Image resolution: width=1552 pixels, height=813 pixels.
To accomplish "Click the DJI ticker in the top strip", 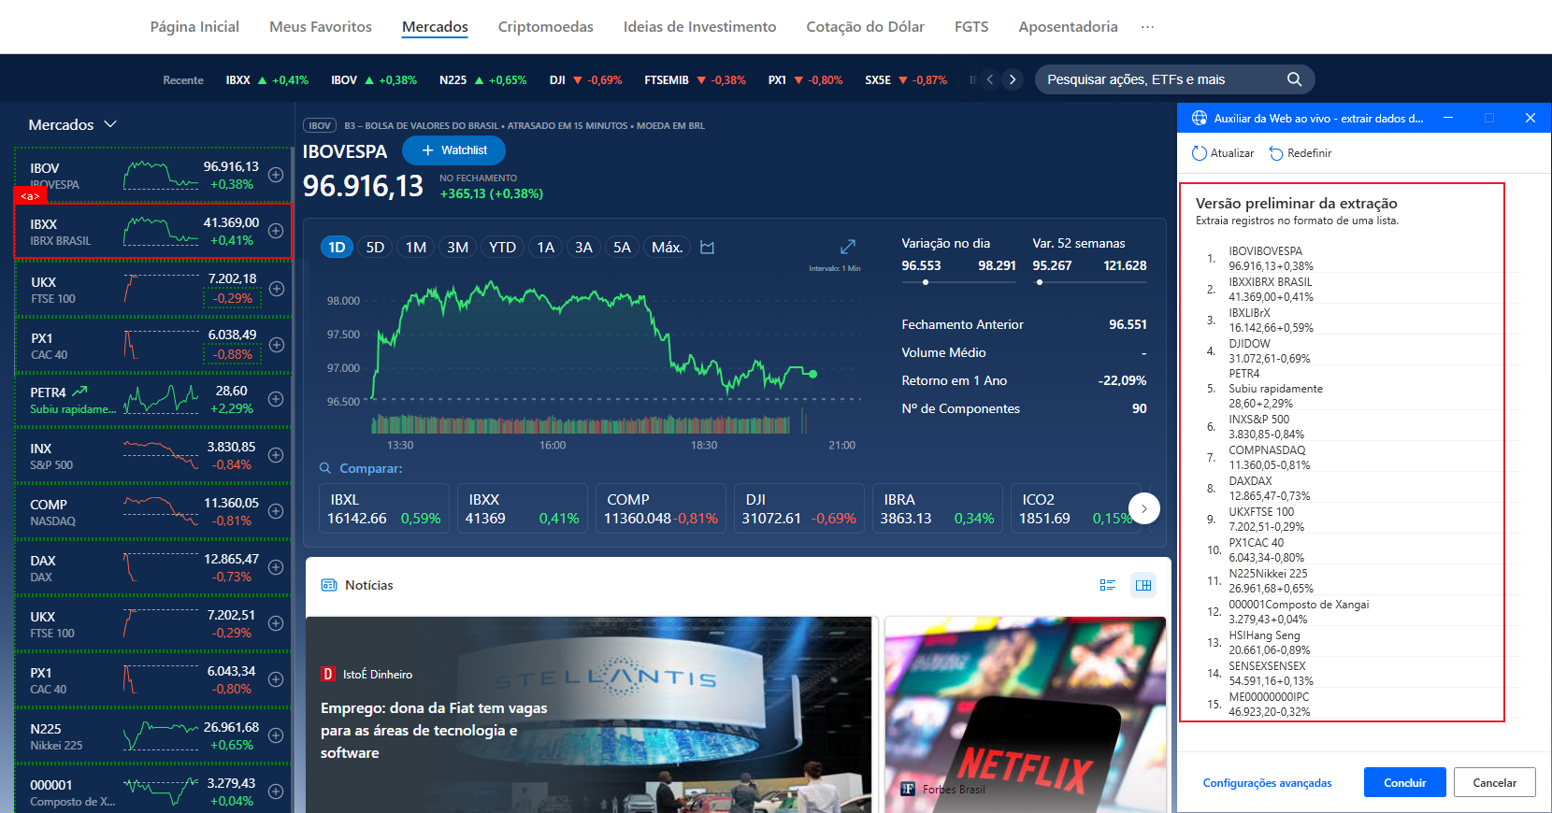I will coord(585,80).
